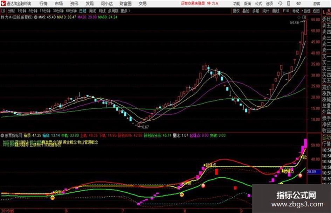The width and height of the screenshot is (331, 213).
Task: Click the 复权 toolbar button
Action: click(236, 11)
